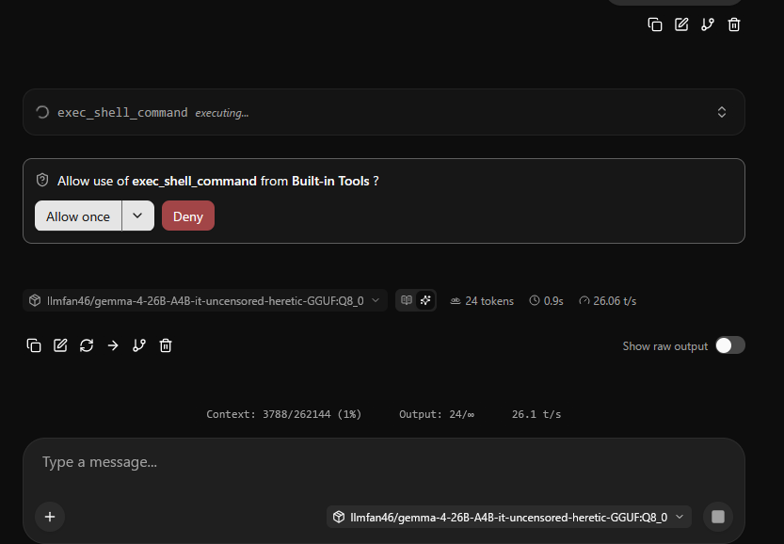Click the shield permission icon
The width and height of the screenshot is (784, 544).
(42, 180)
